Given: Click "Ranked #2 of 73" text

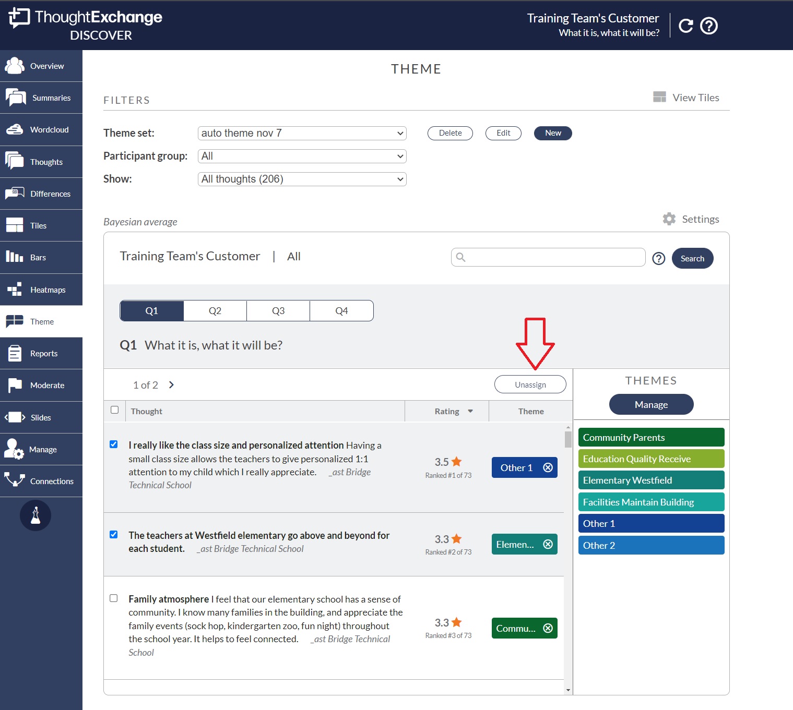Looking at the screenshot, I should (448, 552).
